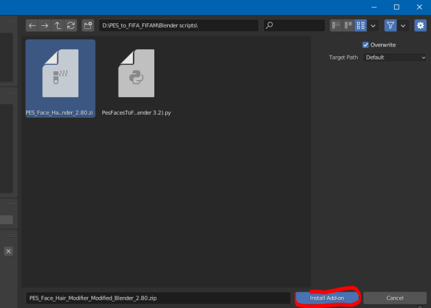431x308 pixels.
Task: Open filter settings dropdown arrow
Action: pos(403,25)
